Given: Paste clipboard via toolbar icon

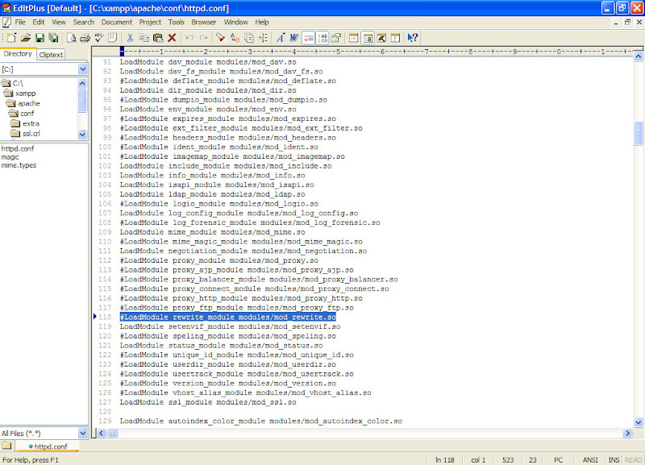Looking at the screenshot, I should (158, 38).
